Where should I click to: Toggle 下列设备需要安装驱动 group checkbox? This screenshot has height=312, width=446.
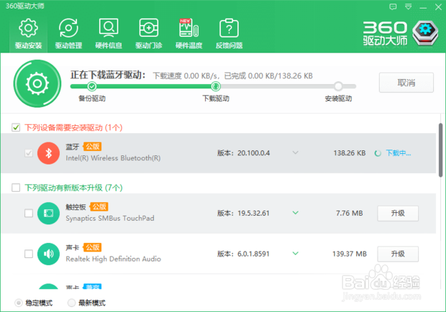click(16, 127)
